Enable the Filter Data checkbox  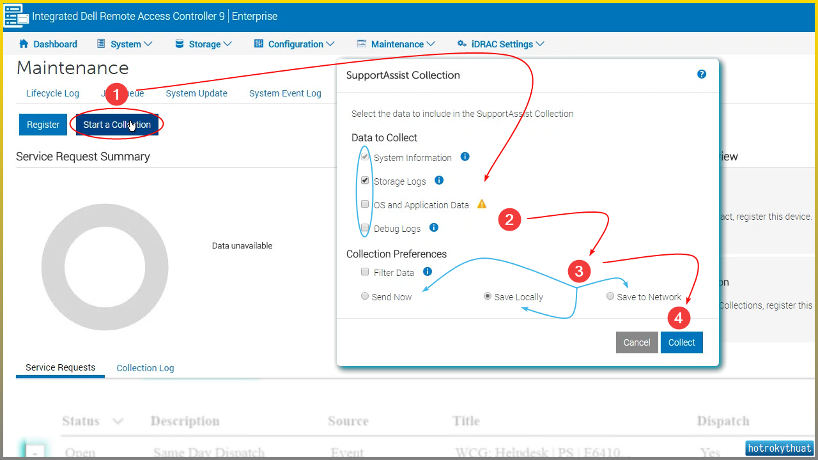365,272
